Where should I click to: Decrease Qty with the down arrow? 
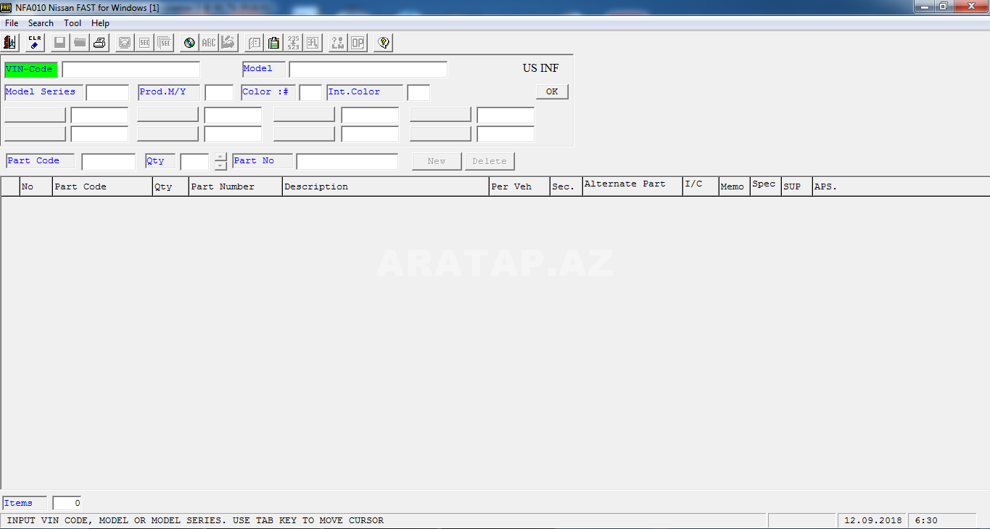pyautogui.click(x=220, y=165)
